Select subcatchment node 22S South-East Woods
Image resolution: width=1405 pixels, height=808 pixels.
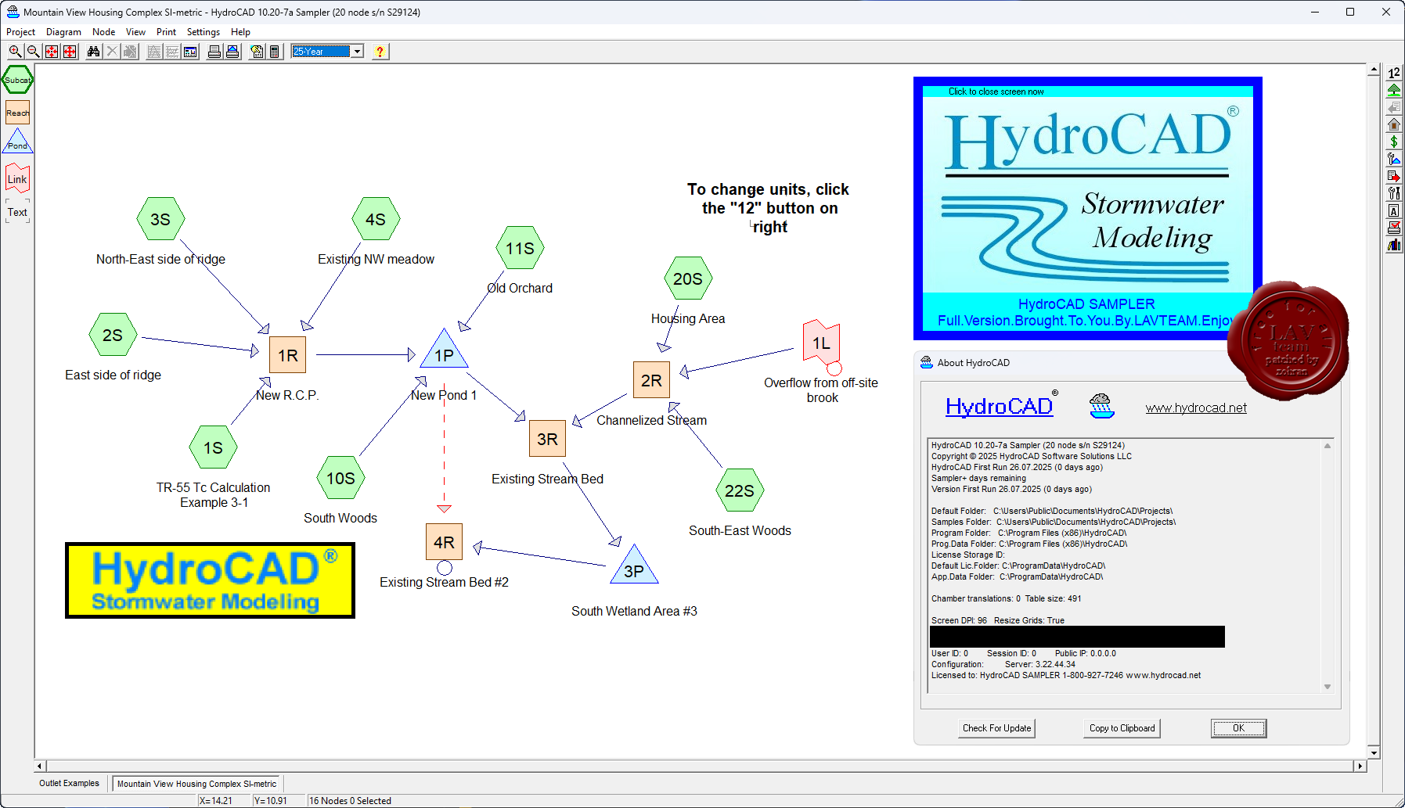click(740, 490)
